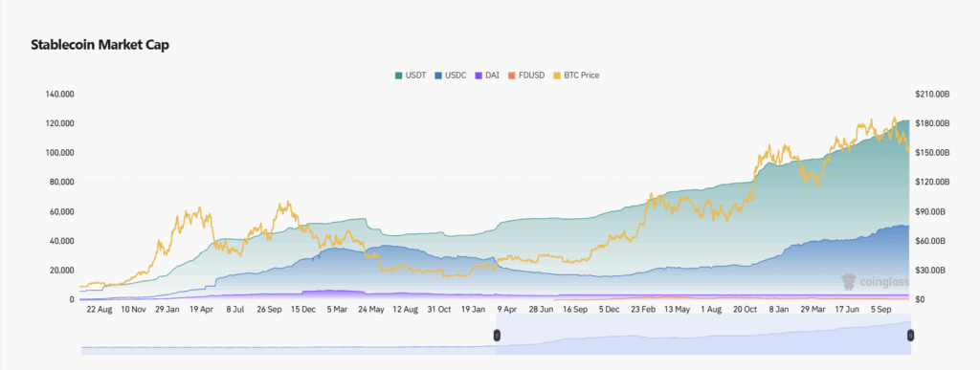980x370 pixels.
Task: Toggle the DAI legend series
Action: [x=487, y=76]
